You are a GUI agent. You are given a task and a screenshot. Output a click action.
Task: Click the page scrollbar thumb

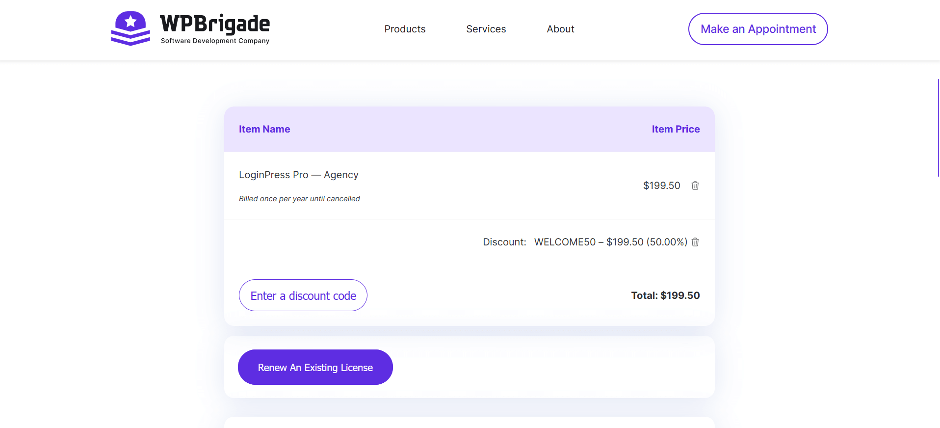tap(938, 128)
